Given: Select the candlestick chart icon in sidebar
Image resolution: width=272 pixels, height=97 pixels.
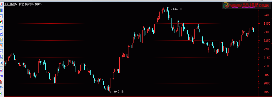Looking at the screenshot, I should tap(1, 22).
